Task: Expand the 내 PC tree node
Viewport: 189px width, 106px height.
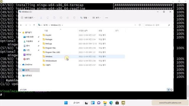Action: (x=20, y=70)
